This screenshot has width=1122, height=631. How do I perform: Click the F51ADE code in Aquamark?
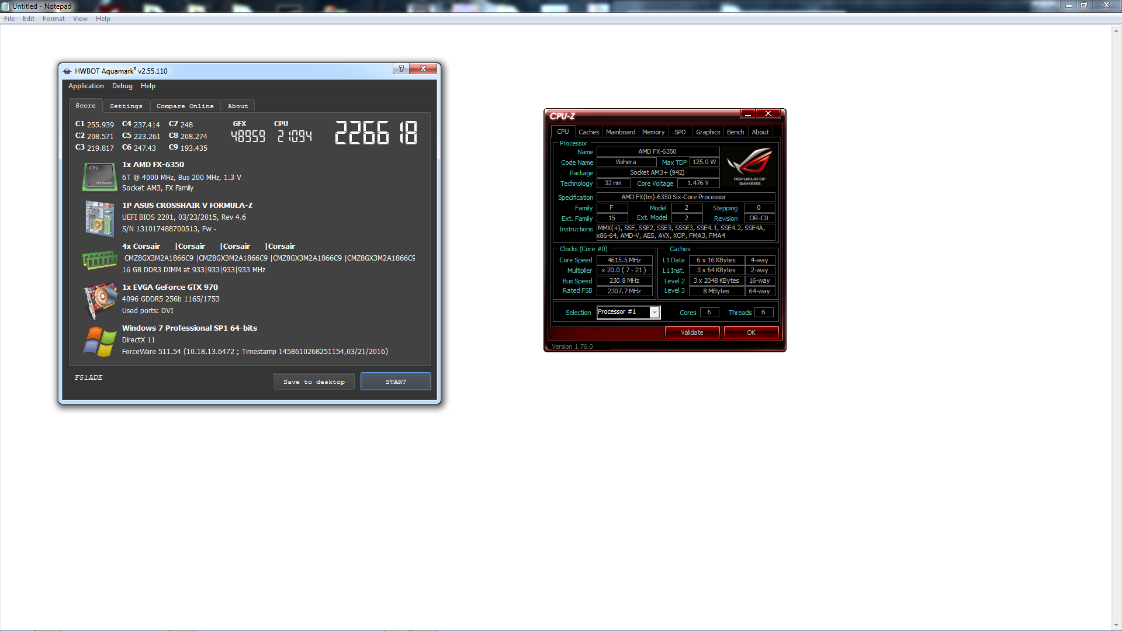(88, 378)
